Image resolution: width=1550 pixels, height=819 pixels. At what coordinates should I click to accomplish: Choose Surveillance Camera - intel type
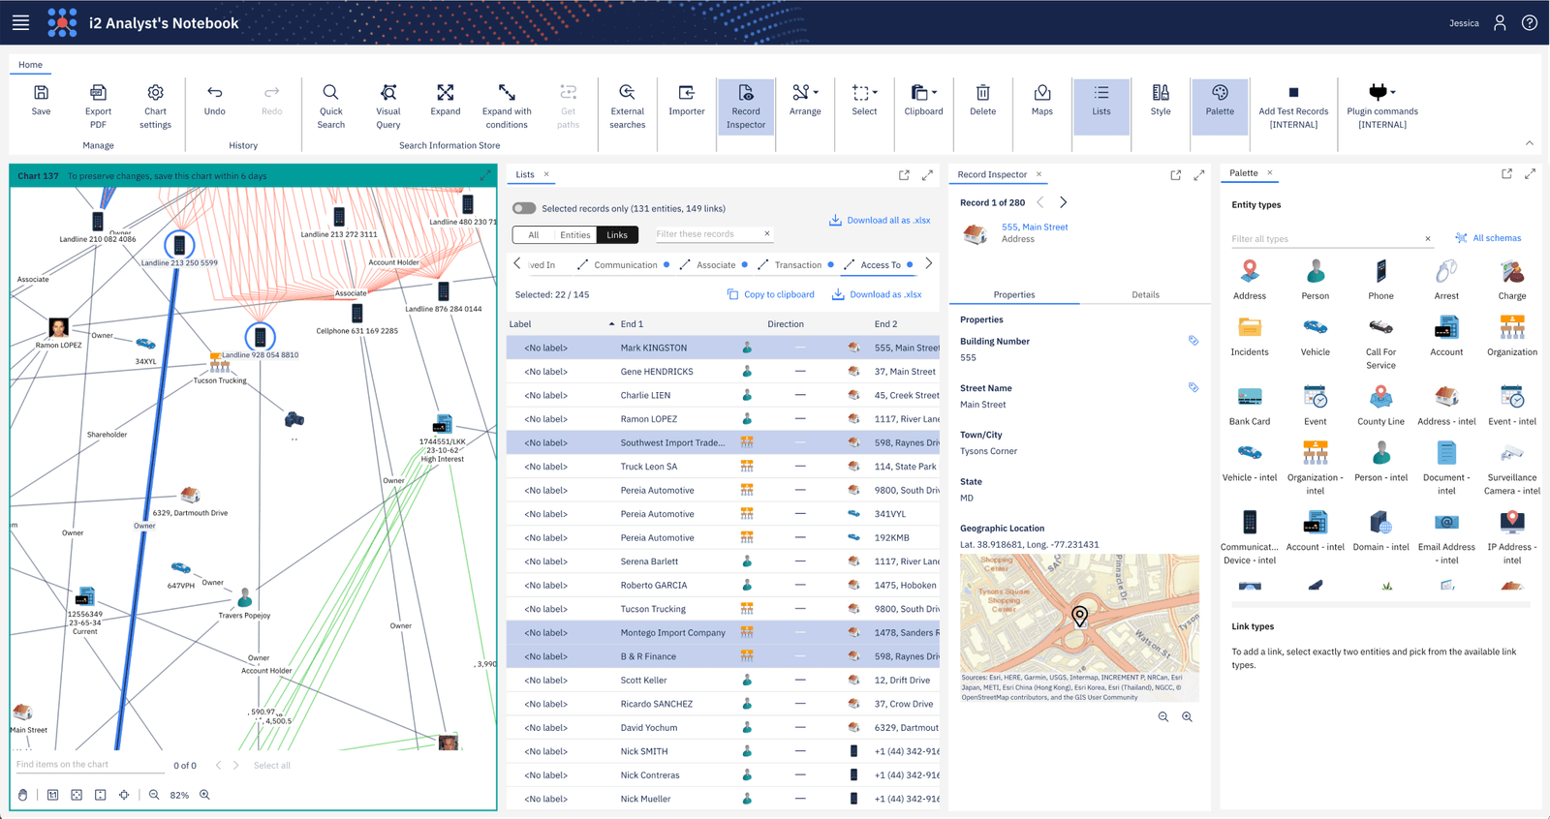click(1512, 469)
